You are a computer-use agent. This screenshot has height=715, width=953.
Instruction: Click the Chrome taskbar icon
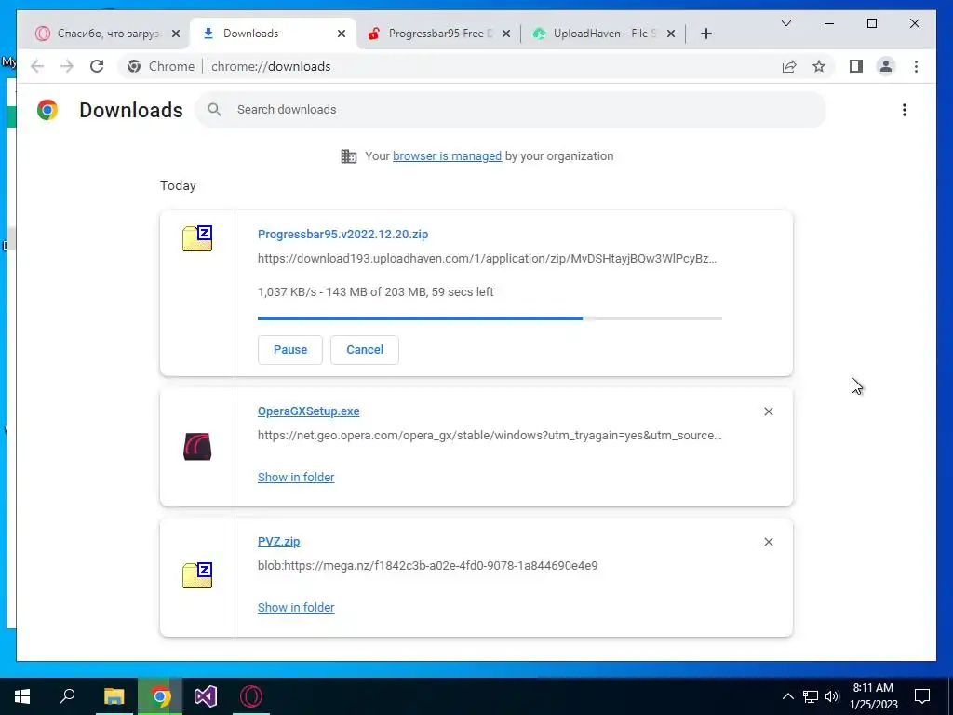tap(160, 696)
